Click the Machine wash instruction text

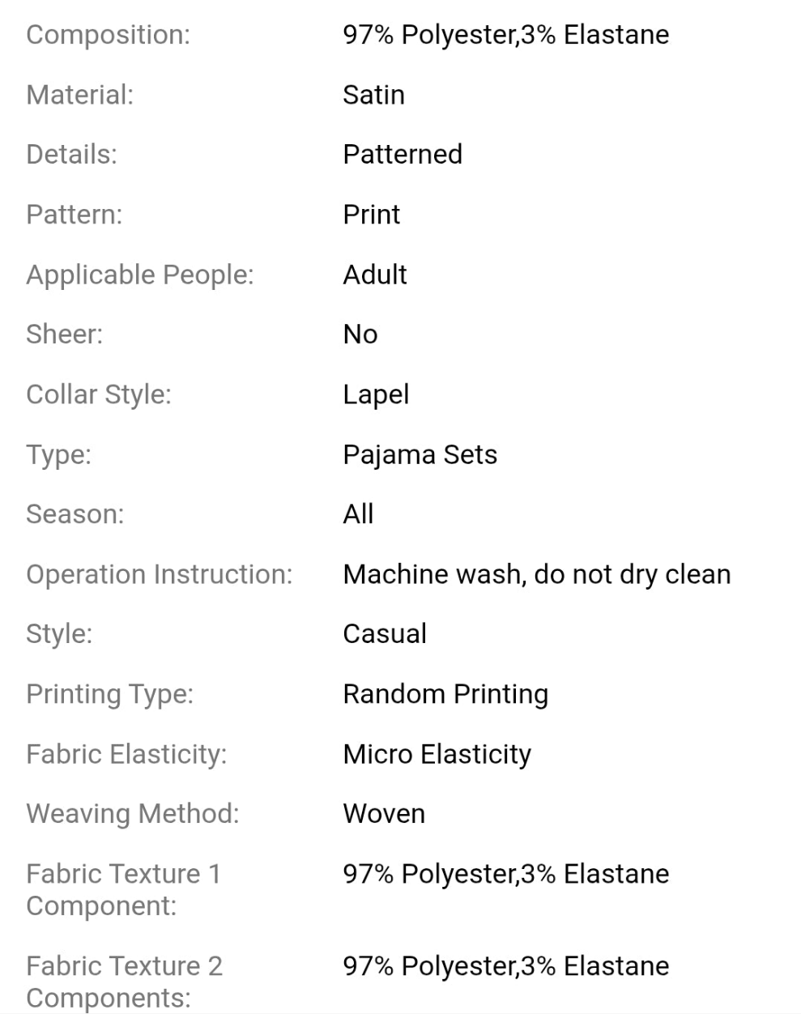click(536, 574)
